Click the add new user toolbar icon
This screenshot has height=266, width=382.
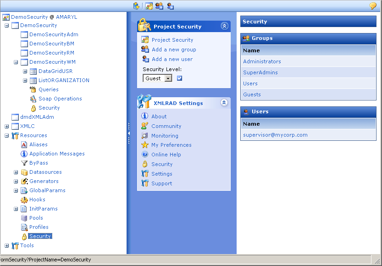click(171, 6)
